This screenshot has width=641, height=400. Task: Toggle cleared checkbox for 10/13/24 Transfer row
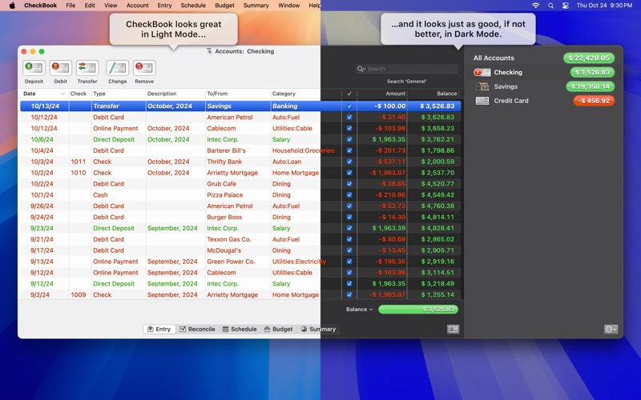point(349,106)
